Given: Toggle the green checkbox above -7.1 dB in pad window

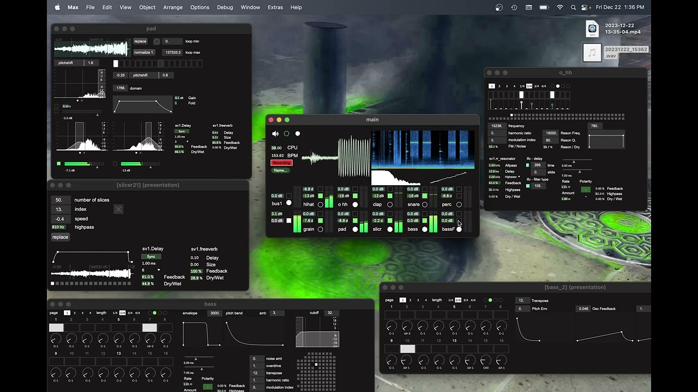Looking at the screenshot, I should [x=59, y=163].
